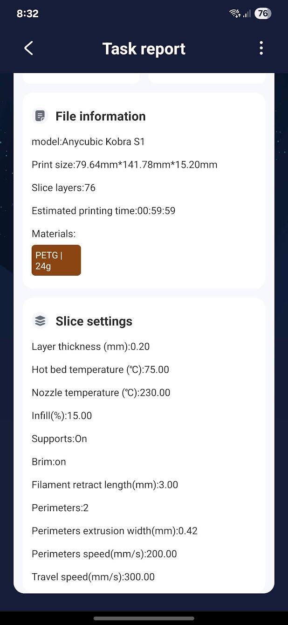Select the model Anycubic Kobra S1 line

coord(88,142)
